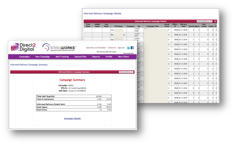The height and width of the screenshot is (144, 235).
Task: Open the New Campaign menu item
Action: pyautogui.click(x=43, y=56)
